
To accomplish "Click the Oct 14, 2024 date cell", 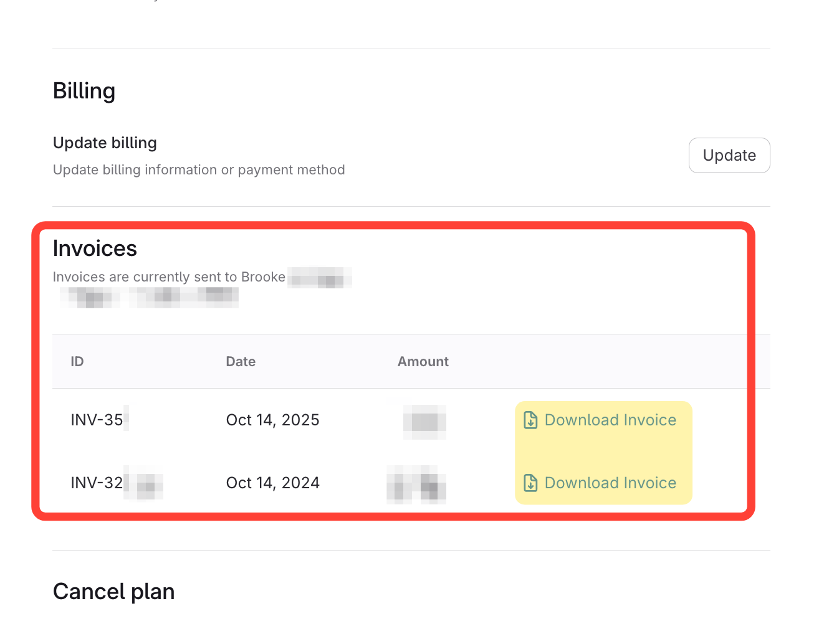I will 272,483.
